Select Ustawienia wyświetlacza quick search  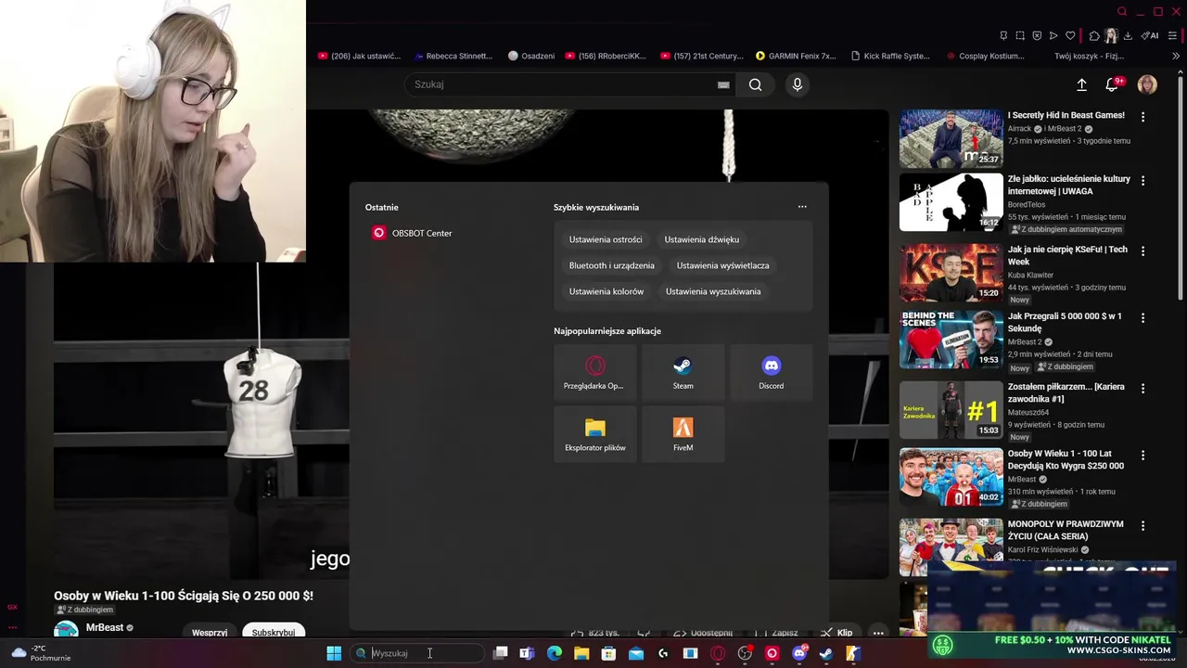click(722, 265)
